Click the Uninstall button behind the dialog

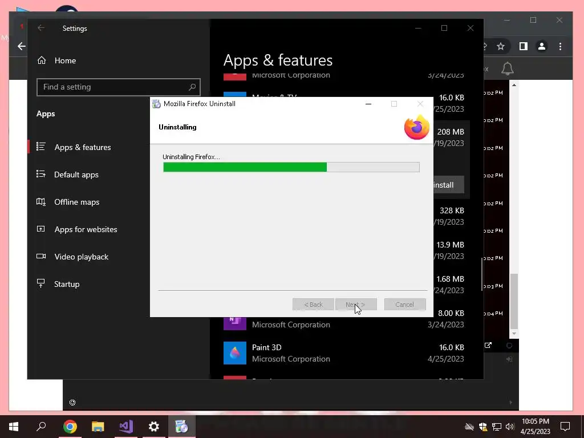pos(449,185)
